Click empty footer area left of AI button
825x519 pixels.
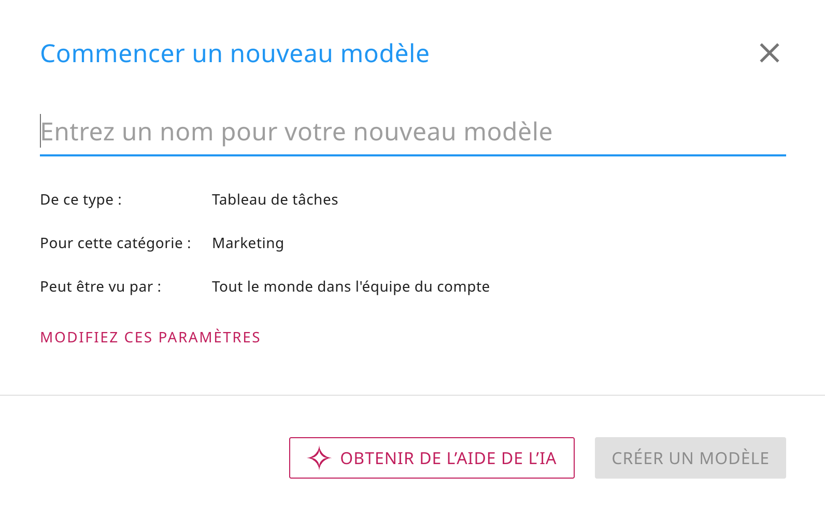pos(145,458)
